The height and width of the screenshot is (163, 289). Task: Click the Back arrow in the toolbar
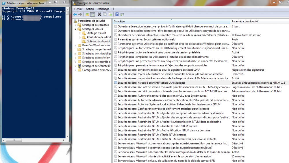[x=75, y=14]
